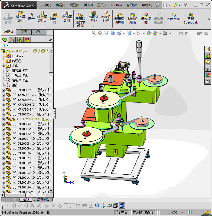
Task: Select Move Component (移动零部件) tool
Action: (67, 16)
